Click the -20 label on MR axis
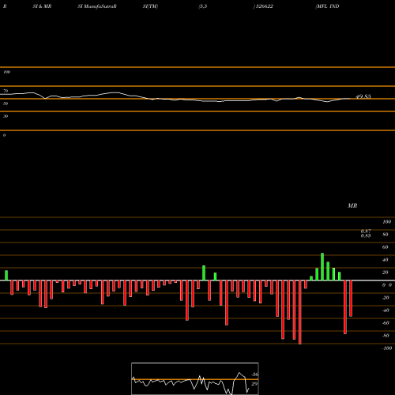Screen dimensions: 395x395 (386, 298)
